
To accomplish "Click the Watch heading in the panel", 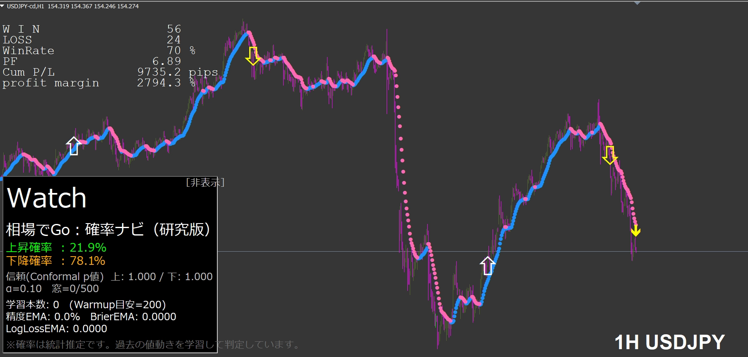I will pyautogui.click(x=47, y=198).
